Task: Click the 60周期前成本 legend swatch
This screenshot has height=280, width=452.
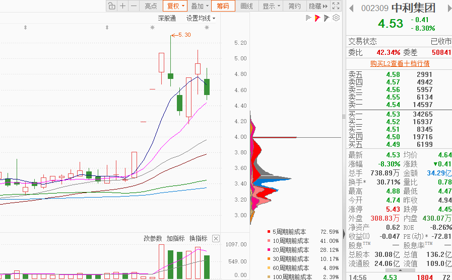Action: tap(269, 268)
